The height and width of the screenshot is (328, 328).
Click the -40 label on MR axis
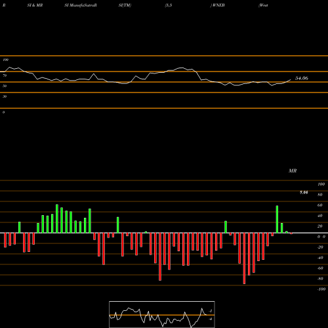[320, 258]
